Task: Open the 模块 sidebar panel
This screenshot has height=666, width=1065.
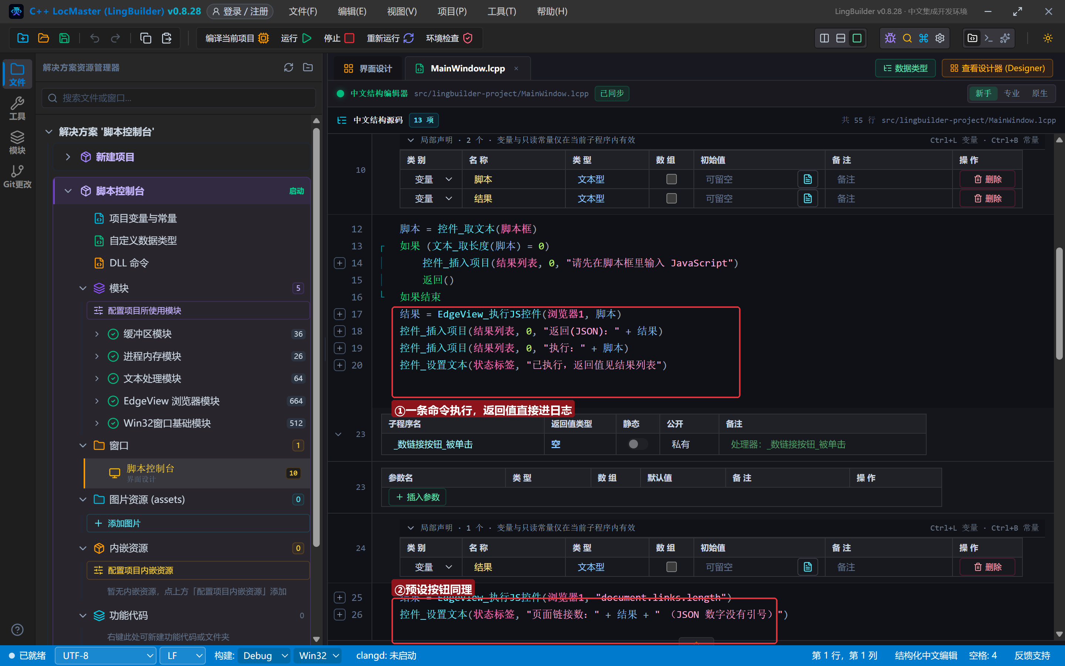Action: (x=17, y=143)
